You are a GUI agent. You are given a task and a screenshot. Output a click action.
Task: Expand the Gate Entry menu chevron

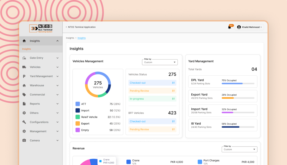pyautogui.click(x=58, y=58)
